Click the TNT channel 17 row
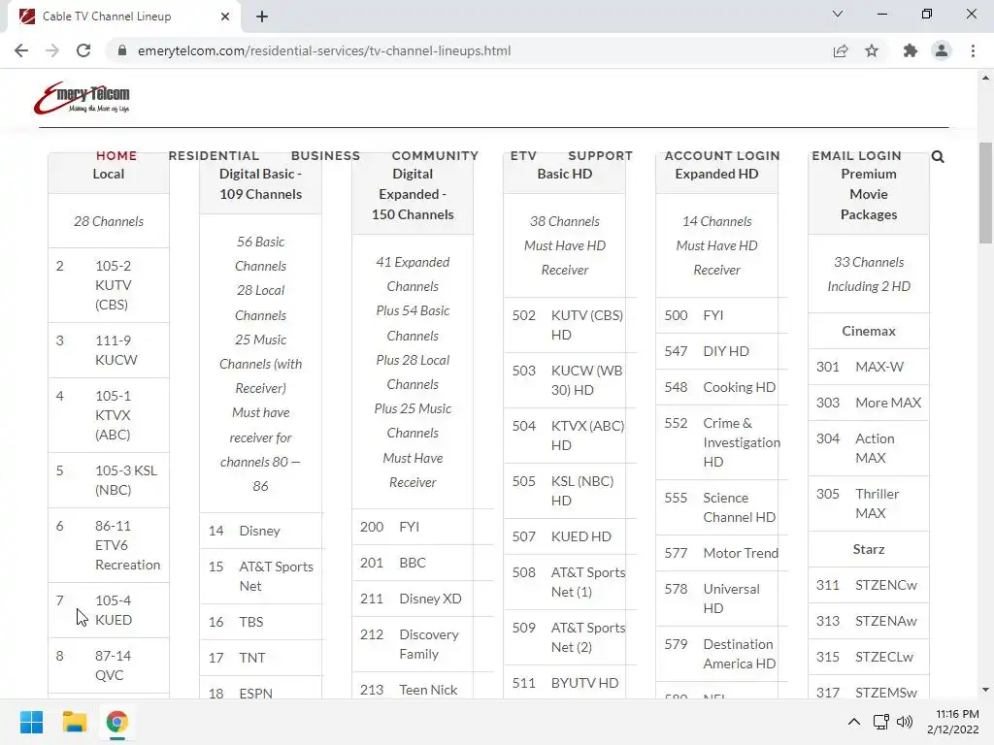994x745 pixels. tap(260, 658)
